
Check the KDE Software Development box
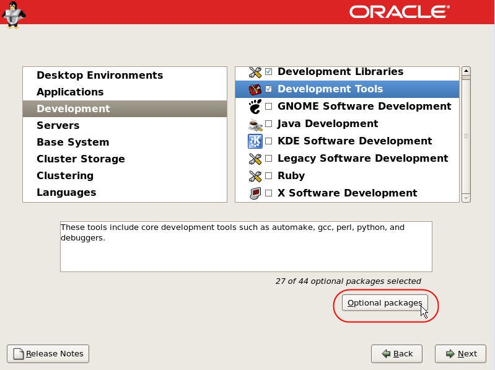pyautogui.click(x=269, y=141)
